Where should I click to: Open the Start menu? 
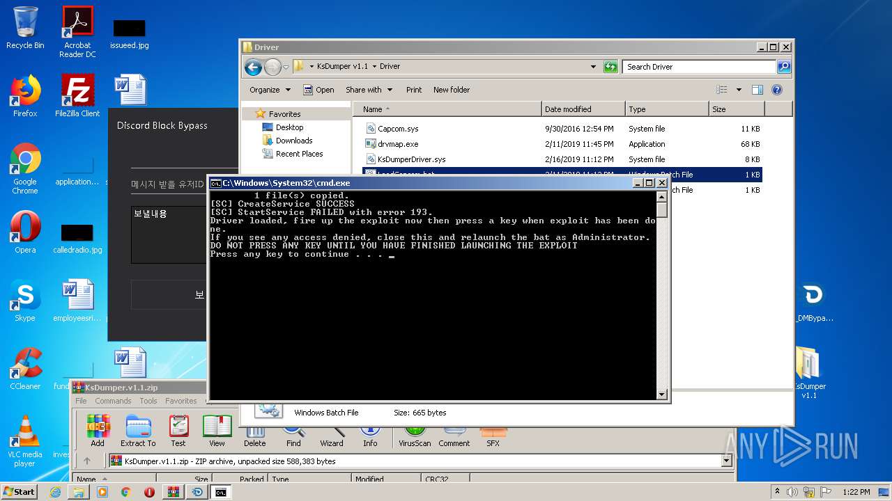click(20, 492)
